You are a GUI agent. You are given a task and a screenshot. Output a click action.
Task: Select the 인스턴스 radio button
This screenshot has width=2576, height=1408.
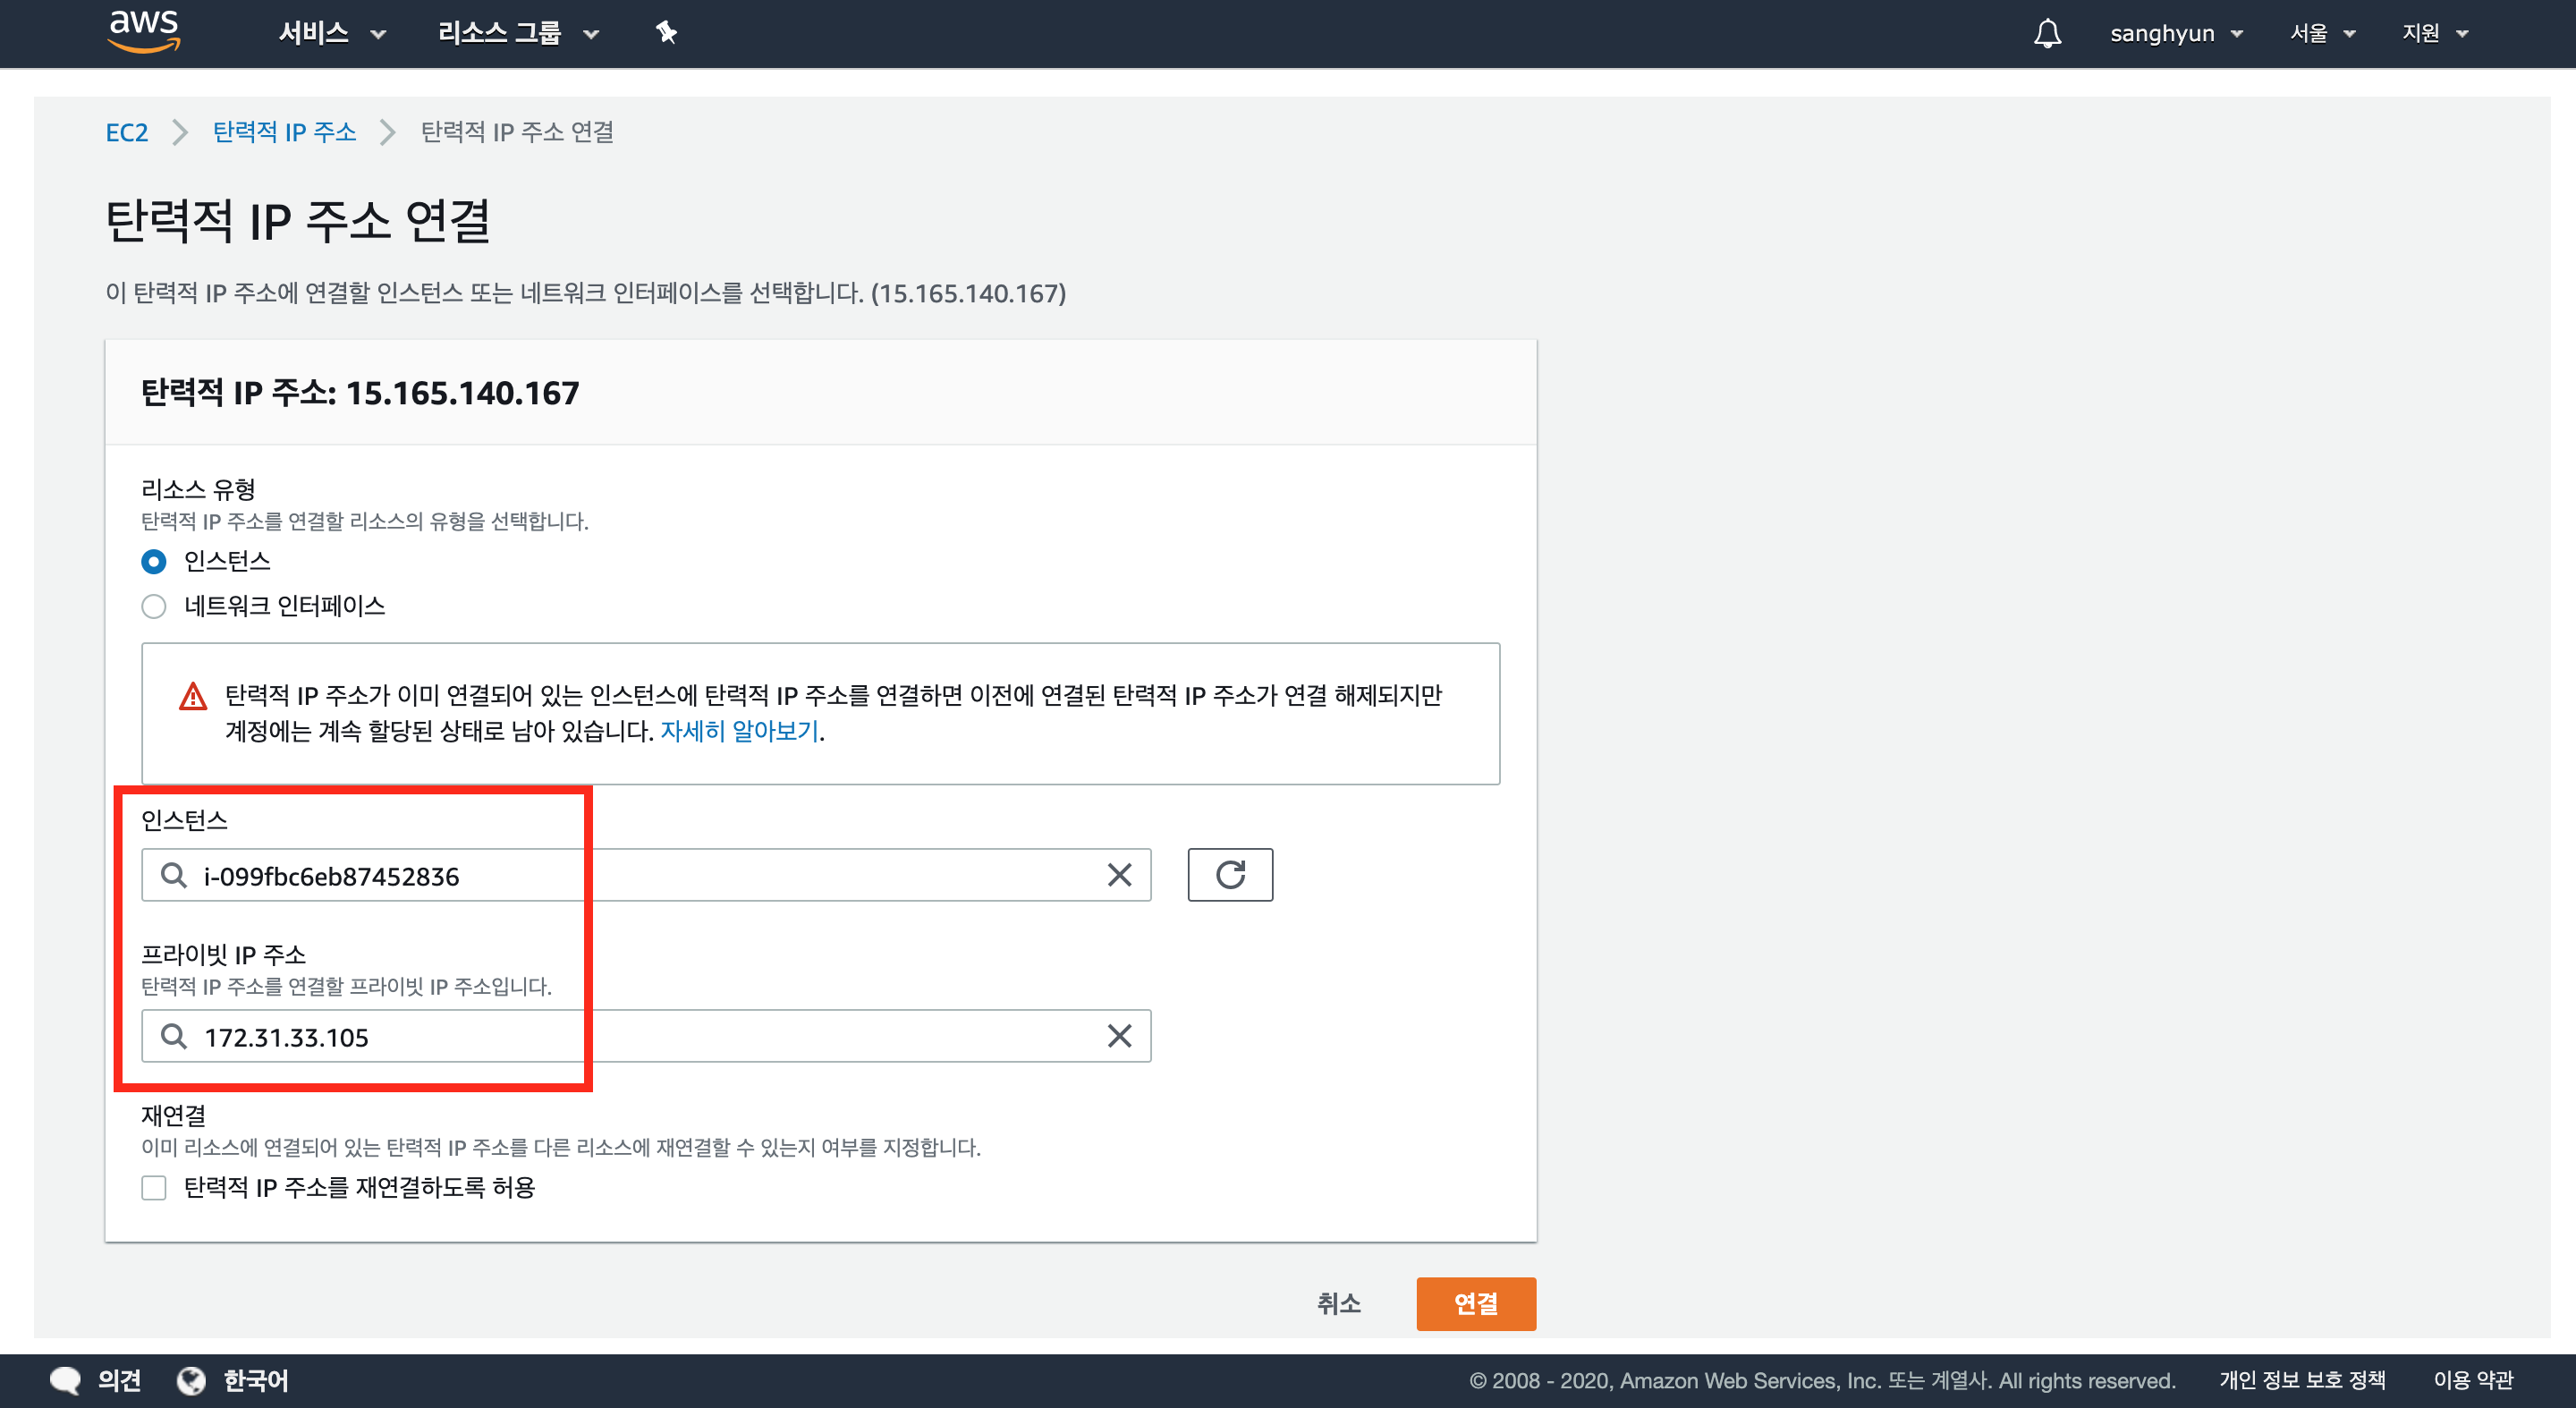(153, 562)
